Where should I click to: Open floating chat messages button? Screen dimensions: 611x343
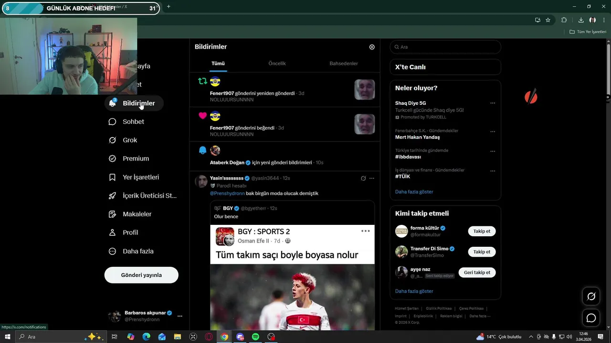pos(591,318)
